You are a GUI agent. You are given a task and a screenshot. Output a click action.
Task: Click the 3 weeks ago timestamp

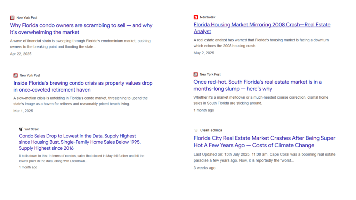click(204, 168)
